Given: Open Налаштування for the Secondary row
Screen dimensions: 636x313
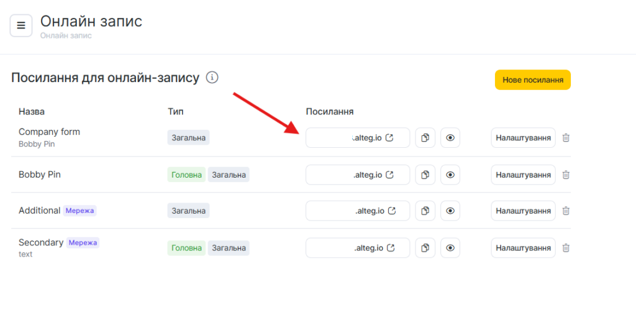Looking at the screenshot, I should pos(523,248).
